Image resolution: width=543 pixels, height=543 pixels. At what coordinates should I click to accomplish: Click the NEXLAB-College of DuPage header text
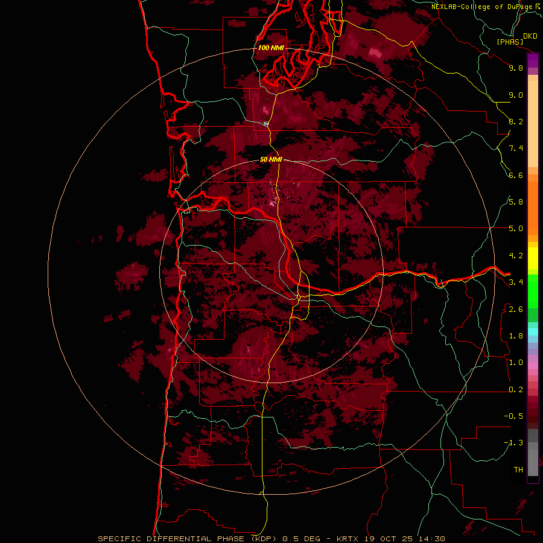(483, 7)
